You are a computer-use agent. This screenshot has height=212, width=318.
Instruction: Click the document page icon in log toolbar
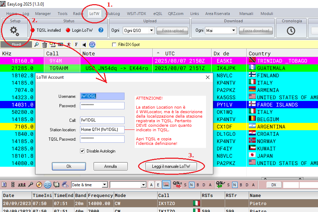pyautogui.click(x=4, y=184)
